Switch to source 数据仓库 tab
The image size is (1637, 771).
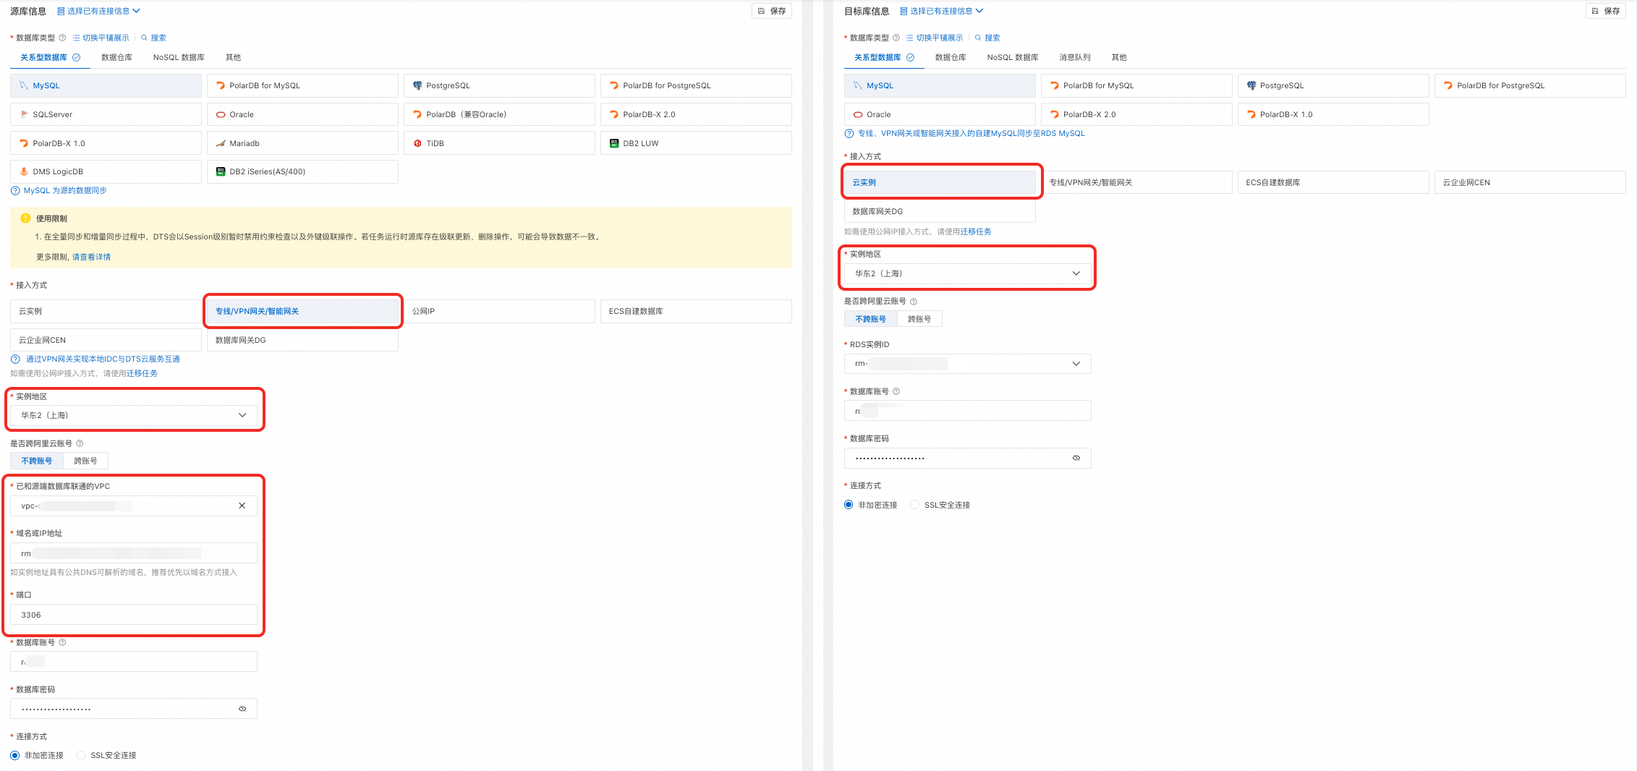coord(116,57)
